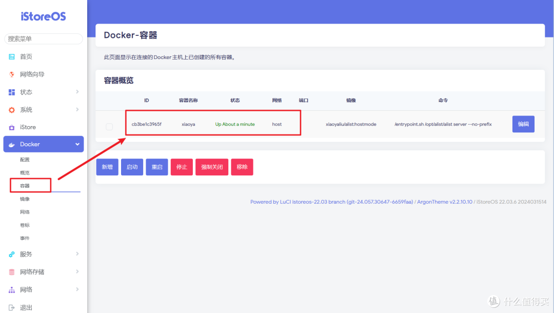Click the 重启 button
Viewport: 554px width, 313px height.
[x=157, y=167]
